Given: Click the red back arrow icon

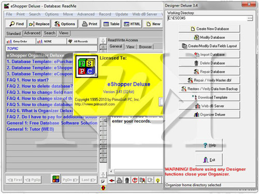Looking at the screenshot, I should pyautogui.click(x=112, y=181).
